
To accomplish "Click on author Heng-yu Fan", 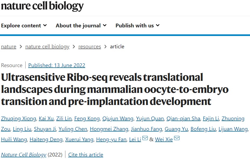I will coord(111,139).
